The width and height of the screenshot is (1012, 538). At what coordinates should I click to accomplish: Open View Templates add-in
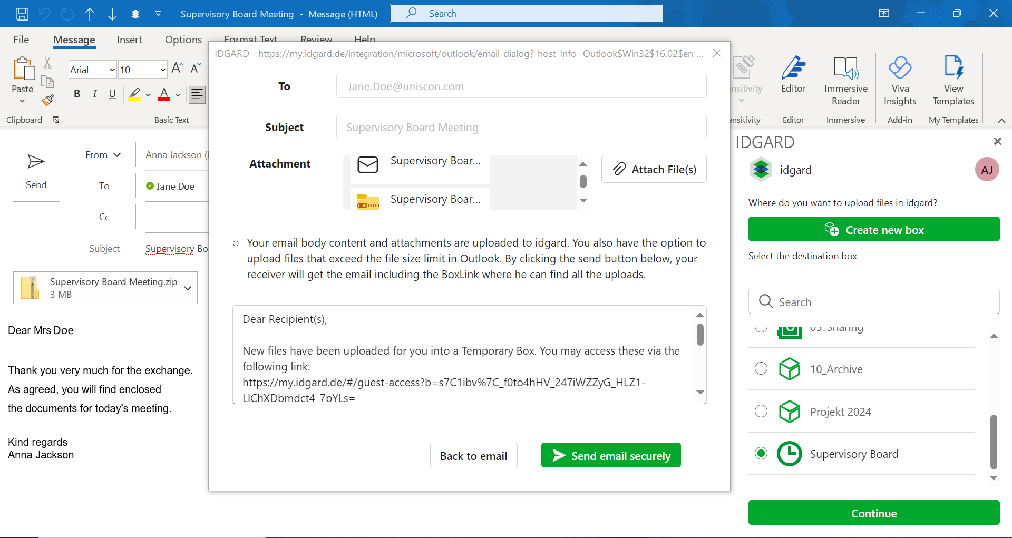[953, 80]
